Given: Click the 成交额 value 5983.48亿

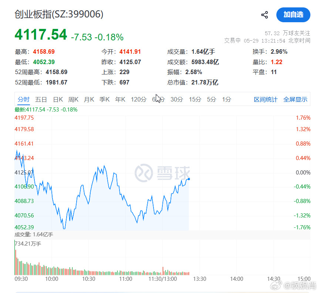Looking at the screenshot, I should tap(205, 62).
